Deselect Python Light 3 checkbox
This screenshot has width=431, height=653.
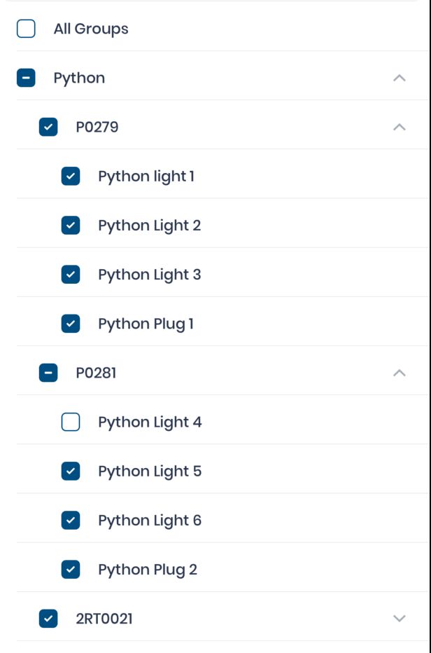coord(71,274)
